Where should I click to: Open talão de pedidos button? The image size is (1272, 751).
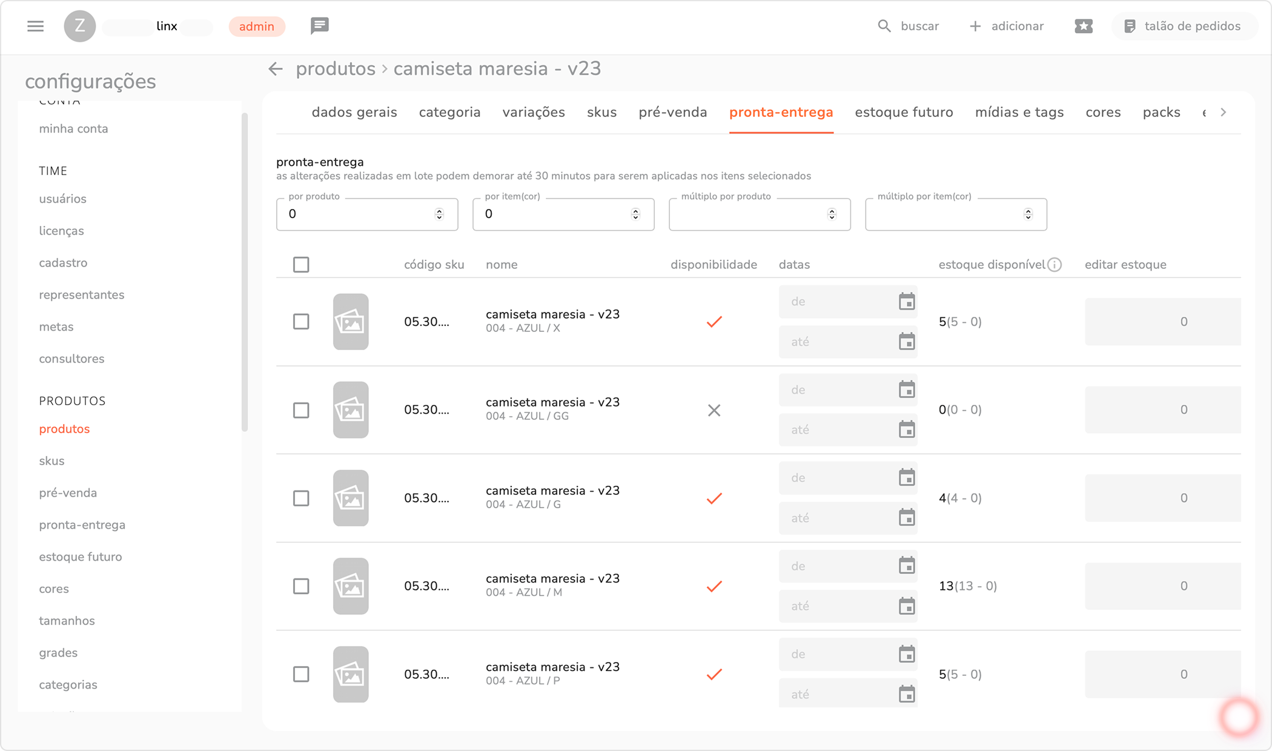pos(1183,26)
